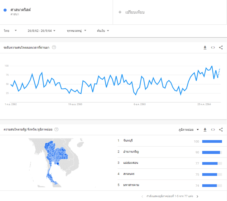The width and height of the screenshot is (227, 201).
Task: Open the date range 26/8/62 - 26/9/64 dropdown
Action: [41, 31]
